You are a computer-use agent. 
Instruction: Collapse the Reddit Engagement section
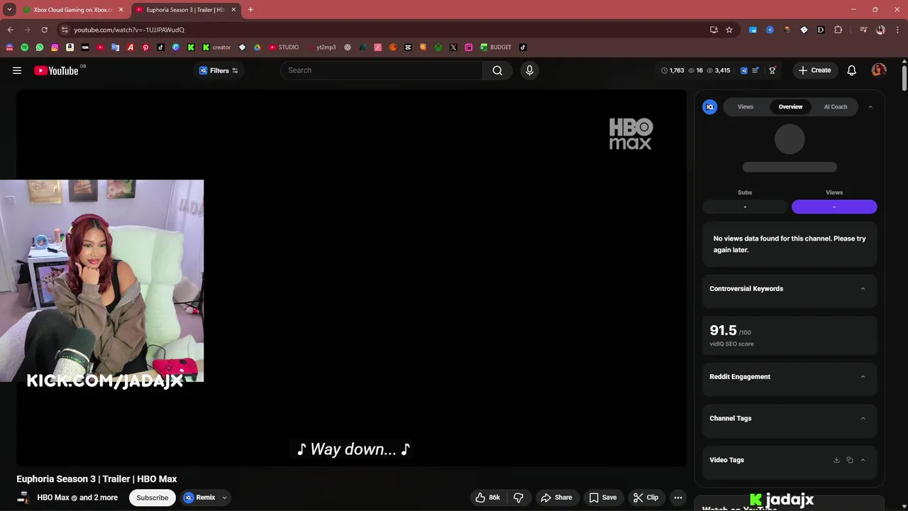(x=863, y=377)
